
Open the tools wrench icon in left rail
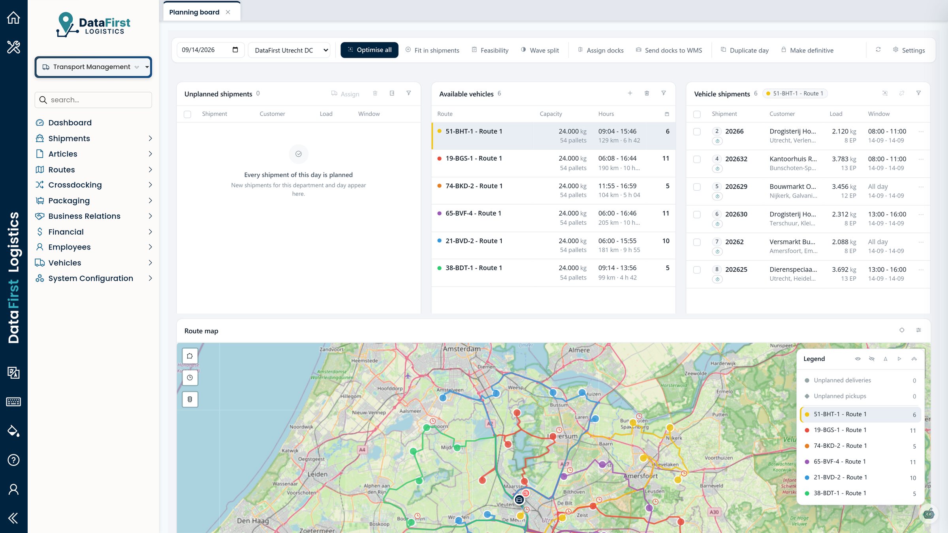coord(13,47)
